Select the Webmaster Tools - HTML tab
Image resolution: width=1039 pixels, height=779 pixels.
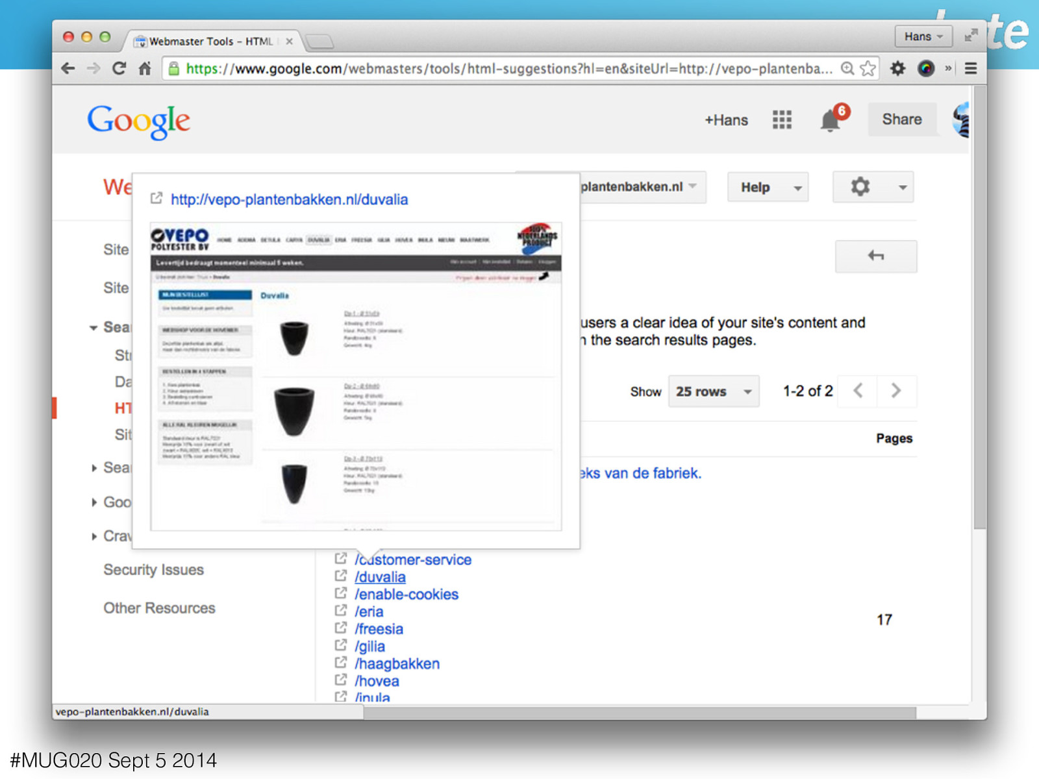(x=211, y=41)
